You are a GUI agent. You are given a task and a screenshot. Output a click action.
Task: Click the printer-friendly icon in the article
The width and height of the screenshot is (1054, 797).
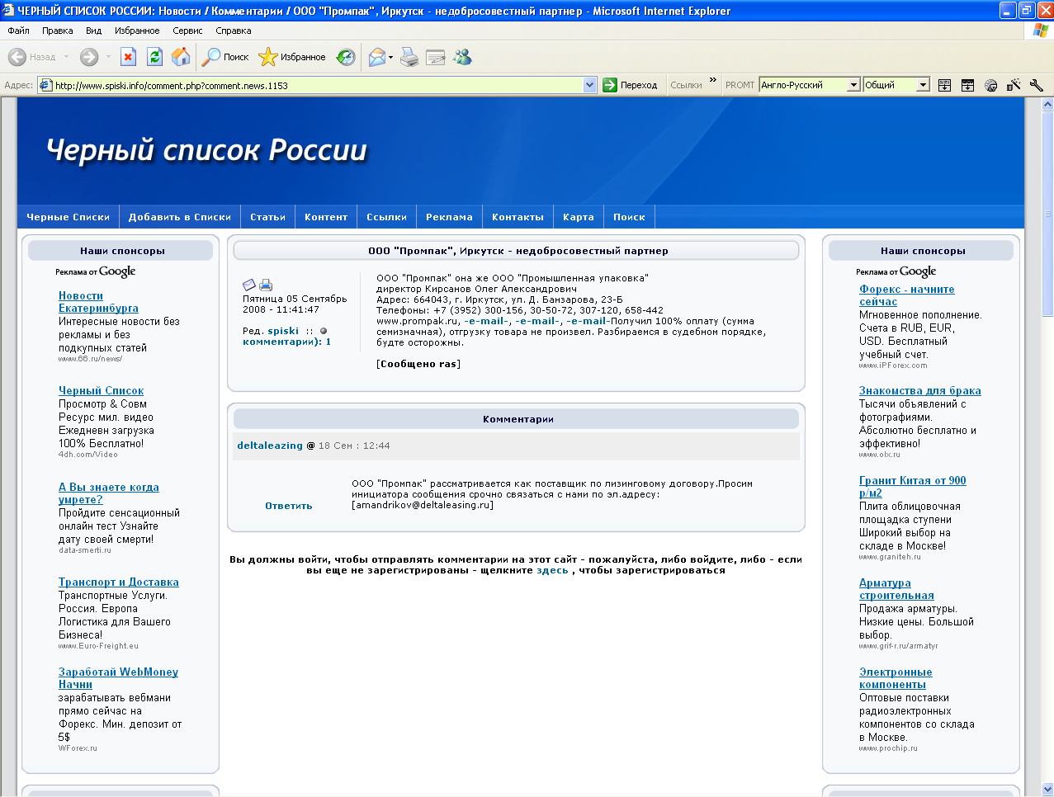point(266,285)
